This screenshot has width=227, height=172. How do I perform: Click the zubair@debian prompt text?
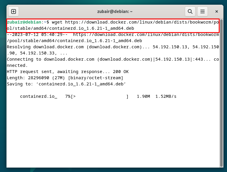pyautogui.click(x=24, y=22)
